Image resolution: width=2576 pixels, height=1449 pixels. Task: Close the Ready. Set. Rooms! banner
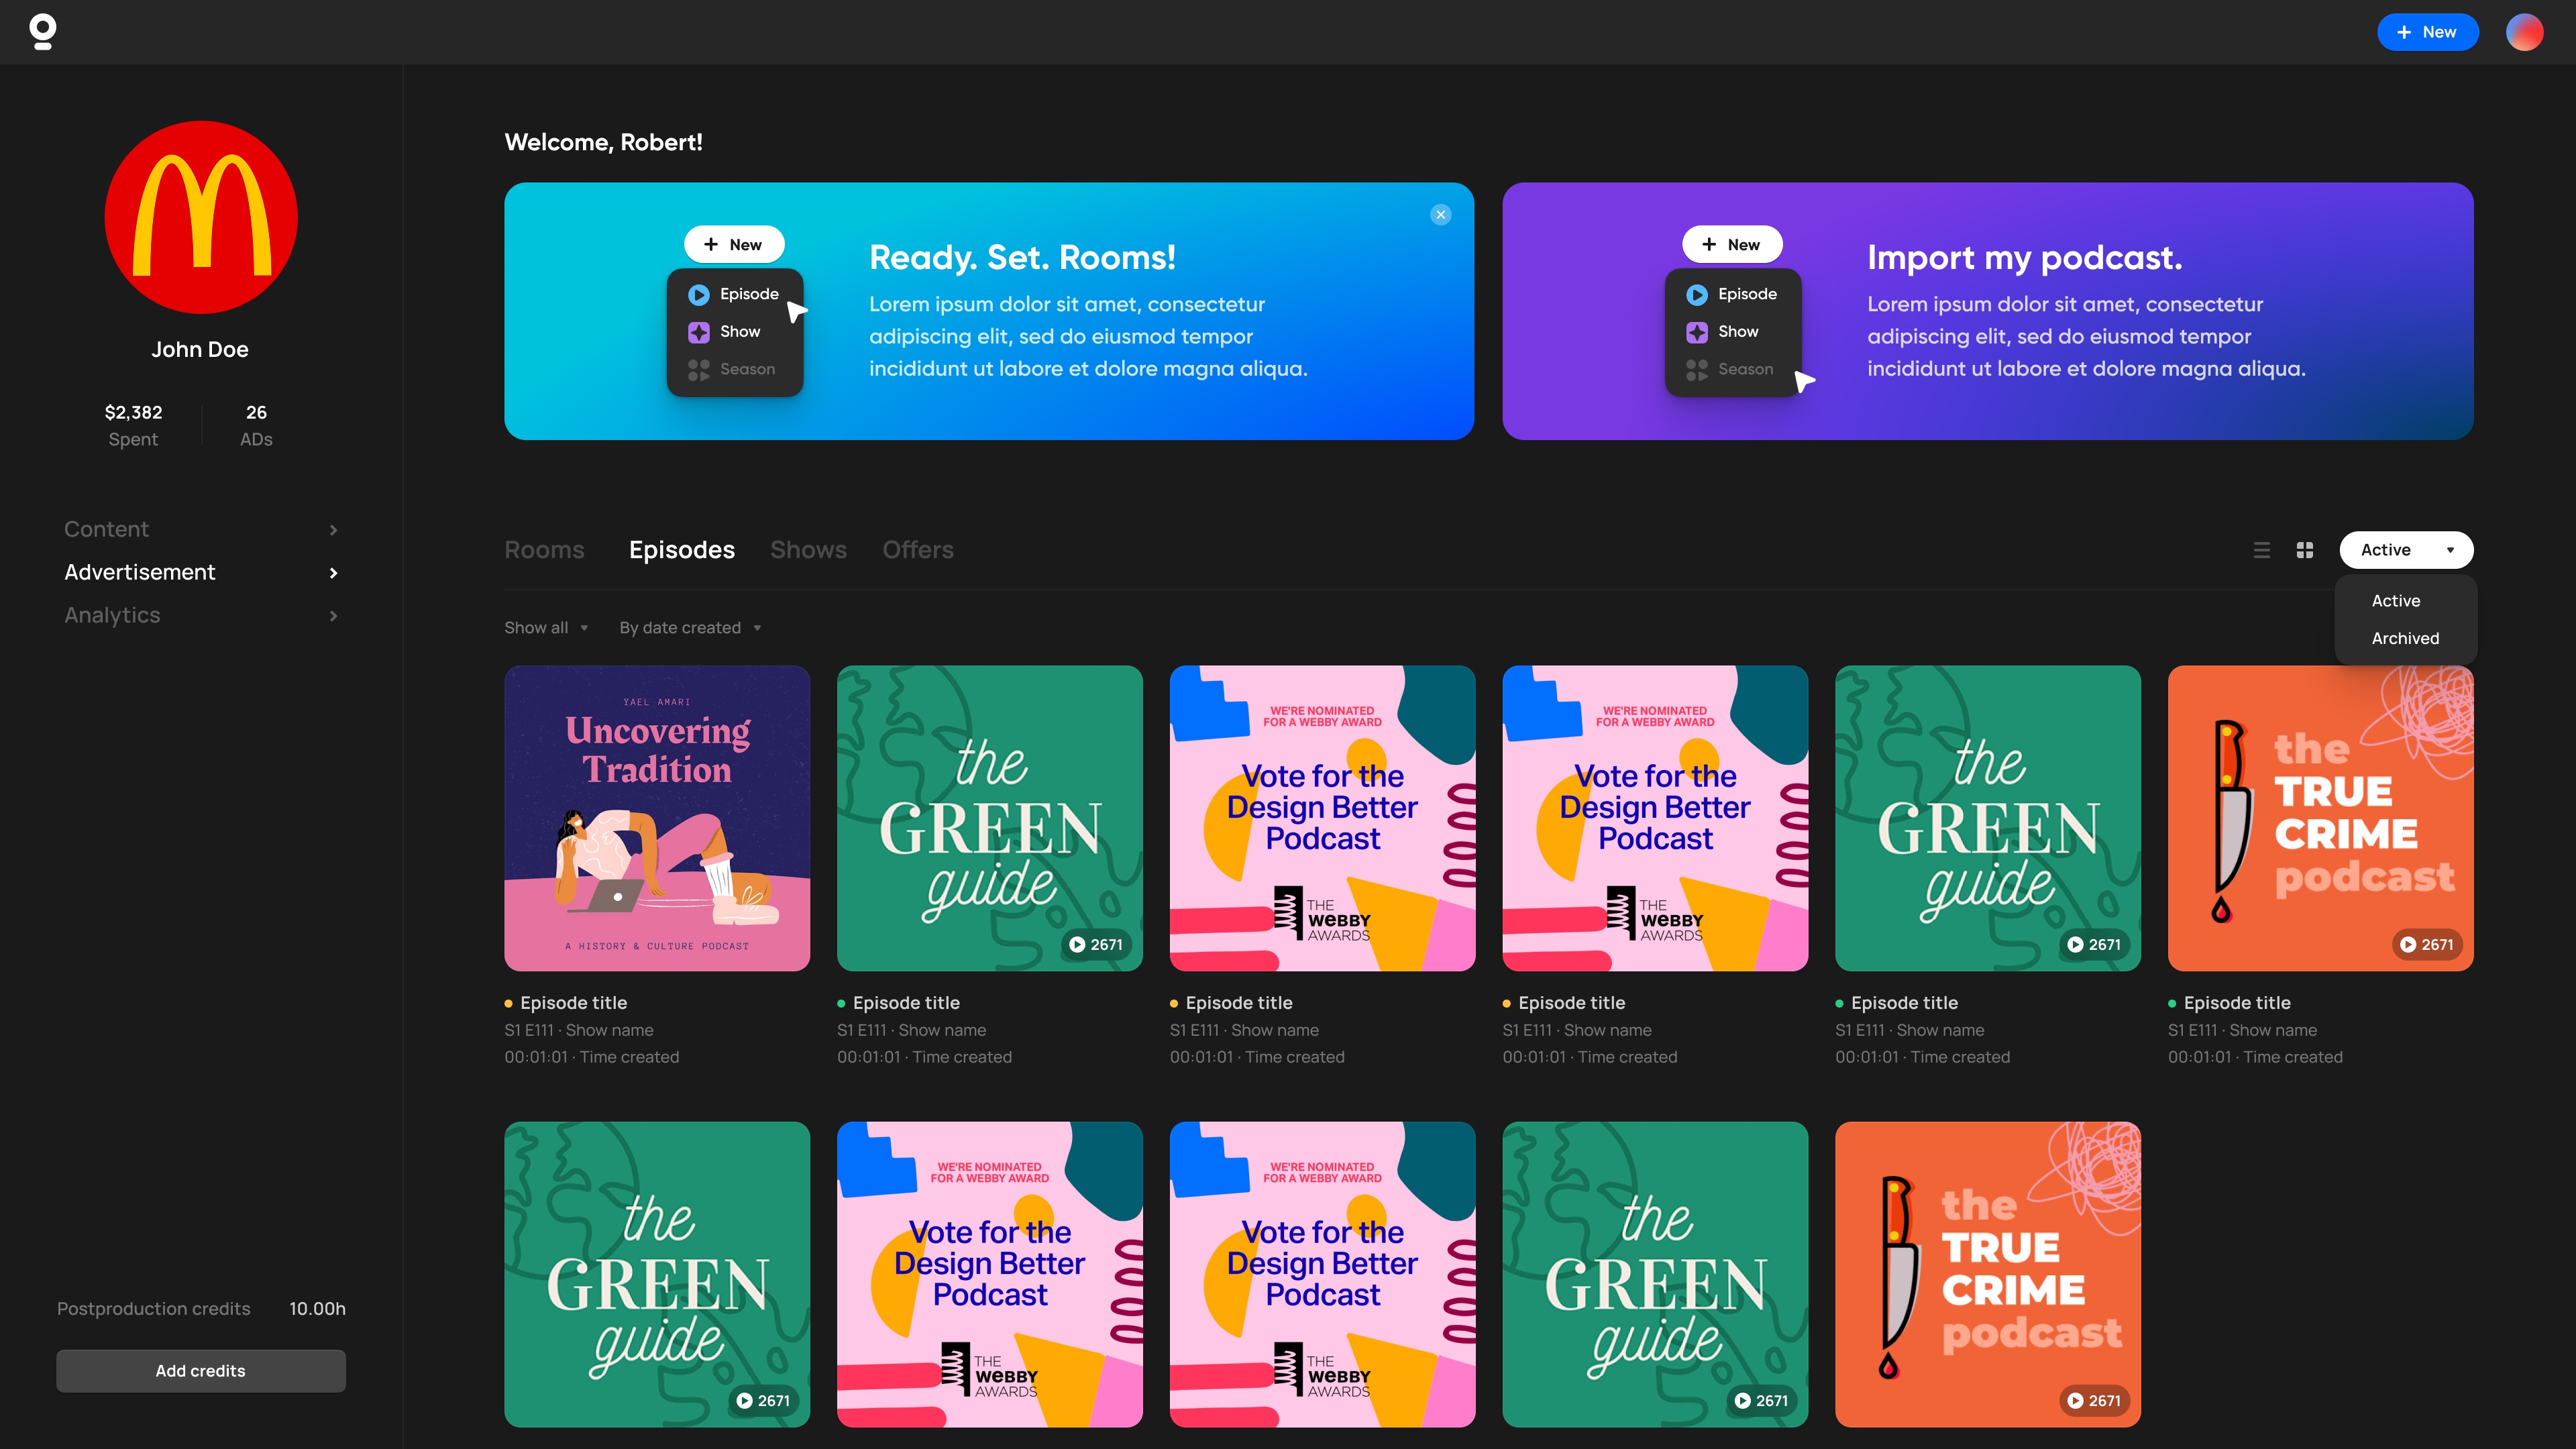pyautogui.click(x=1441, y=214)
